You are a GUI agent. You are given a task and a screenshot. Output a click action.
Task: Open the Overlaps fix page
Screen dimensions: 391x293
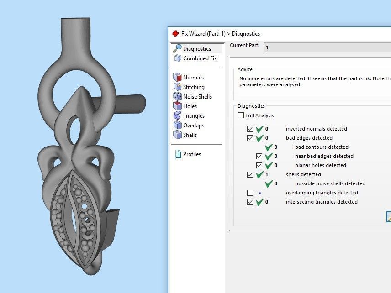tap(194, 126)
